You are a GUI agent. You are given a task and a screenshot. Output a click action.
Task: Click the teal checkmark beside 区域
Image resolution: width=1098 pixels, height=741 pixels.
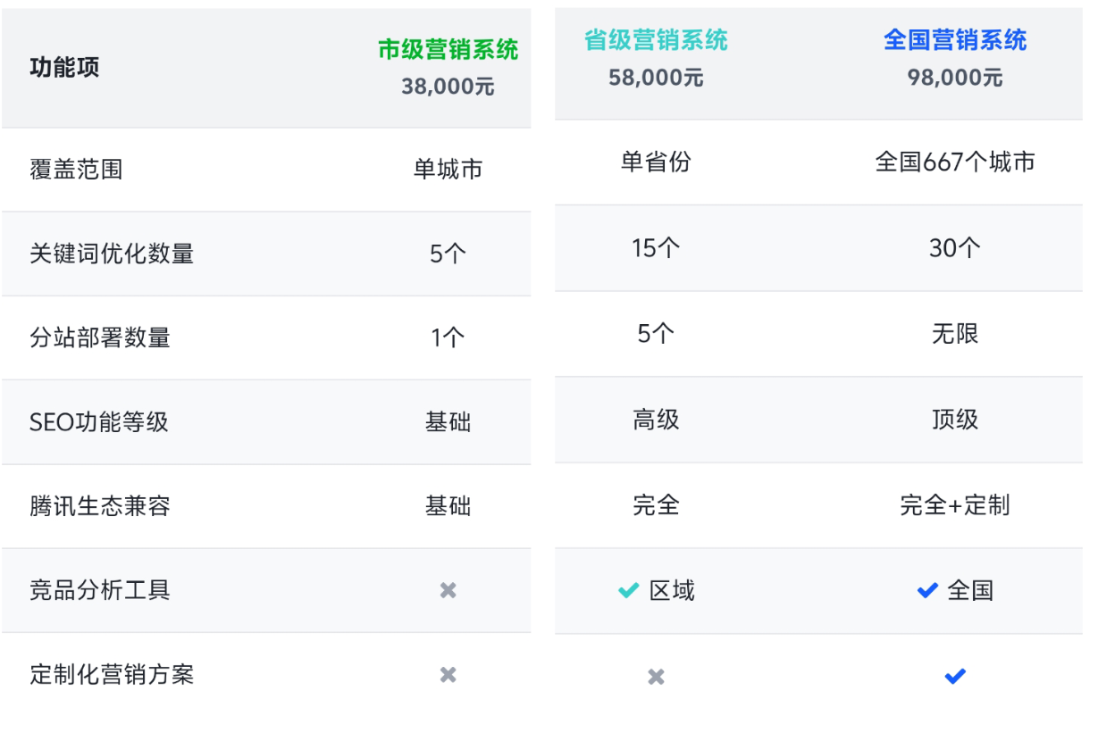pyautogui.click(x=629, y=590)
